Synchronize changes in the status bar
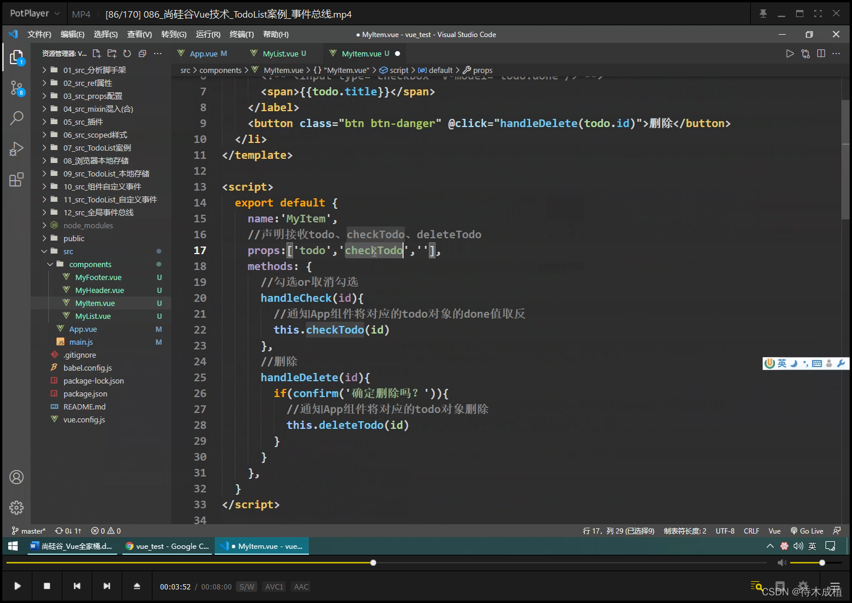Viewport: 852px width, 603px height. 68,531
